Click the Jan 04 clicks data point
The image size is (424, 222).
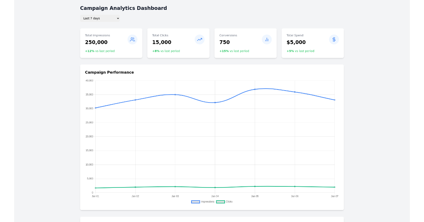[215, 188]
